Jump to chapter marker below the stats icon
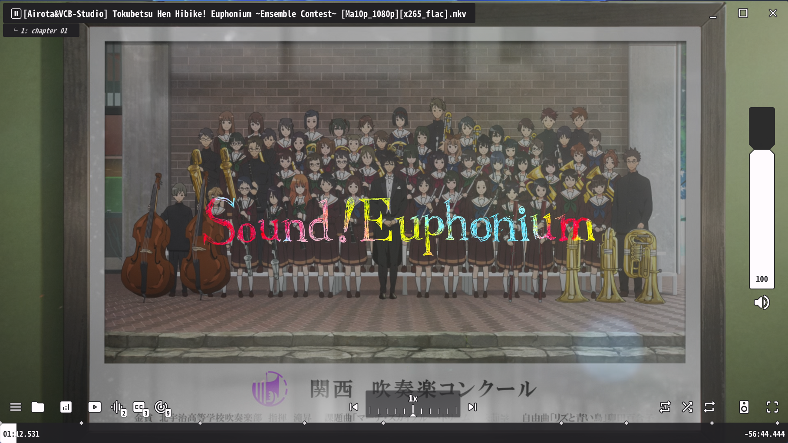 pos(81,423)
